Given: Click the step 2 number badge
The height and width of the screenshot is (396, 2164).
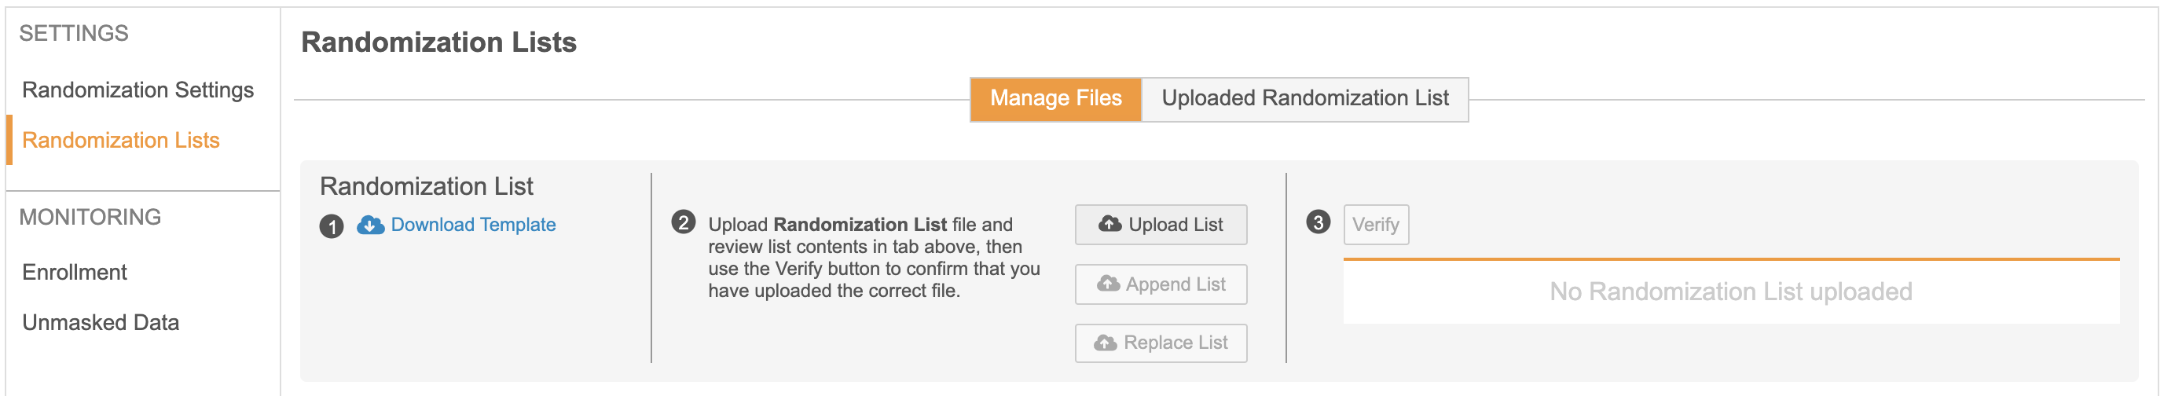Looking at the screenshot, I should click(683, 223).
